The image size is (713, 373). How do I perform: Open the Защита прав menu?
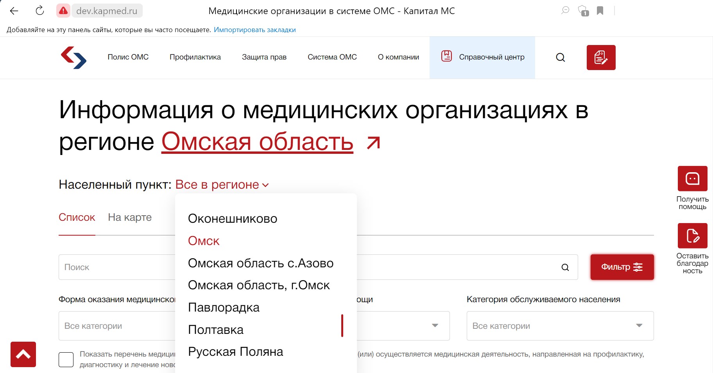(x=264, y=57)
